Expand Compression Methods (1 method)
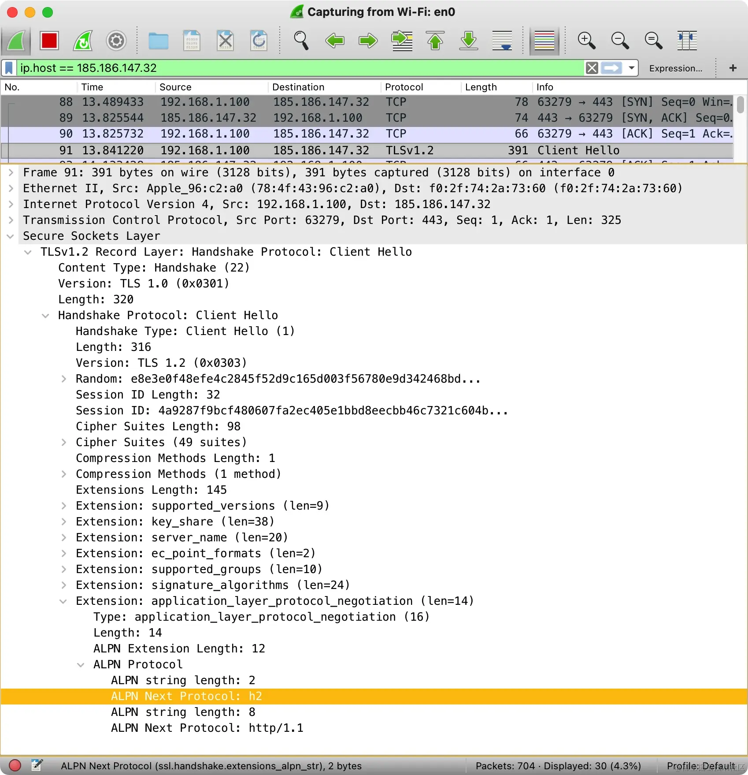748x775 pixels. click(x=64, y=474)
